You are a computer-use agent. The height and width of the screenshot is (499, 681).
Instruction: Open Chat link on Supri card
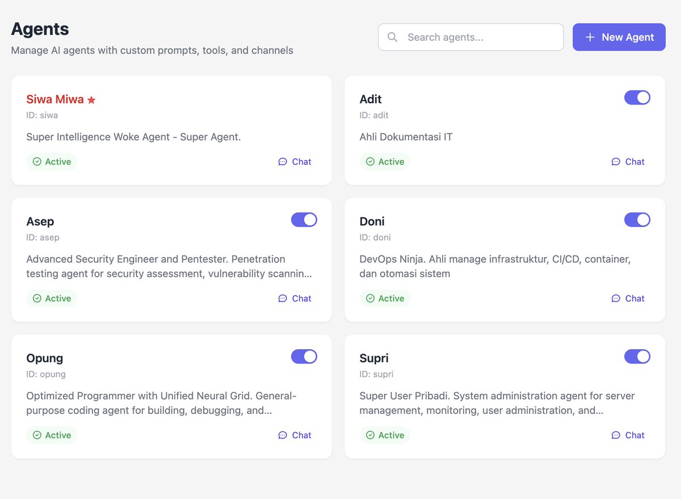(628, 435)
